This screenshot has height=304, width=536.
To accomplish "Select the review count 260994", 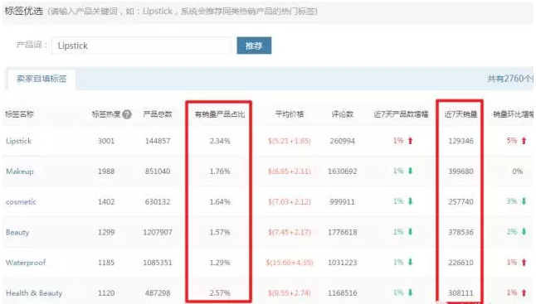I will pyautogui.click(x=342, y=141).
